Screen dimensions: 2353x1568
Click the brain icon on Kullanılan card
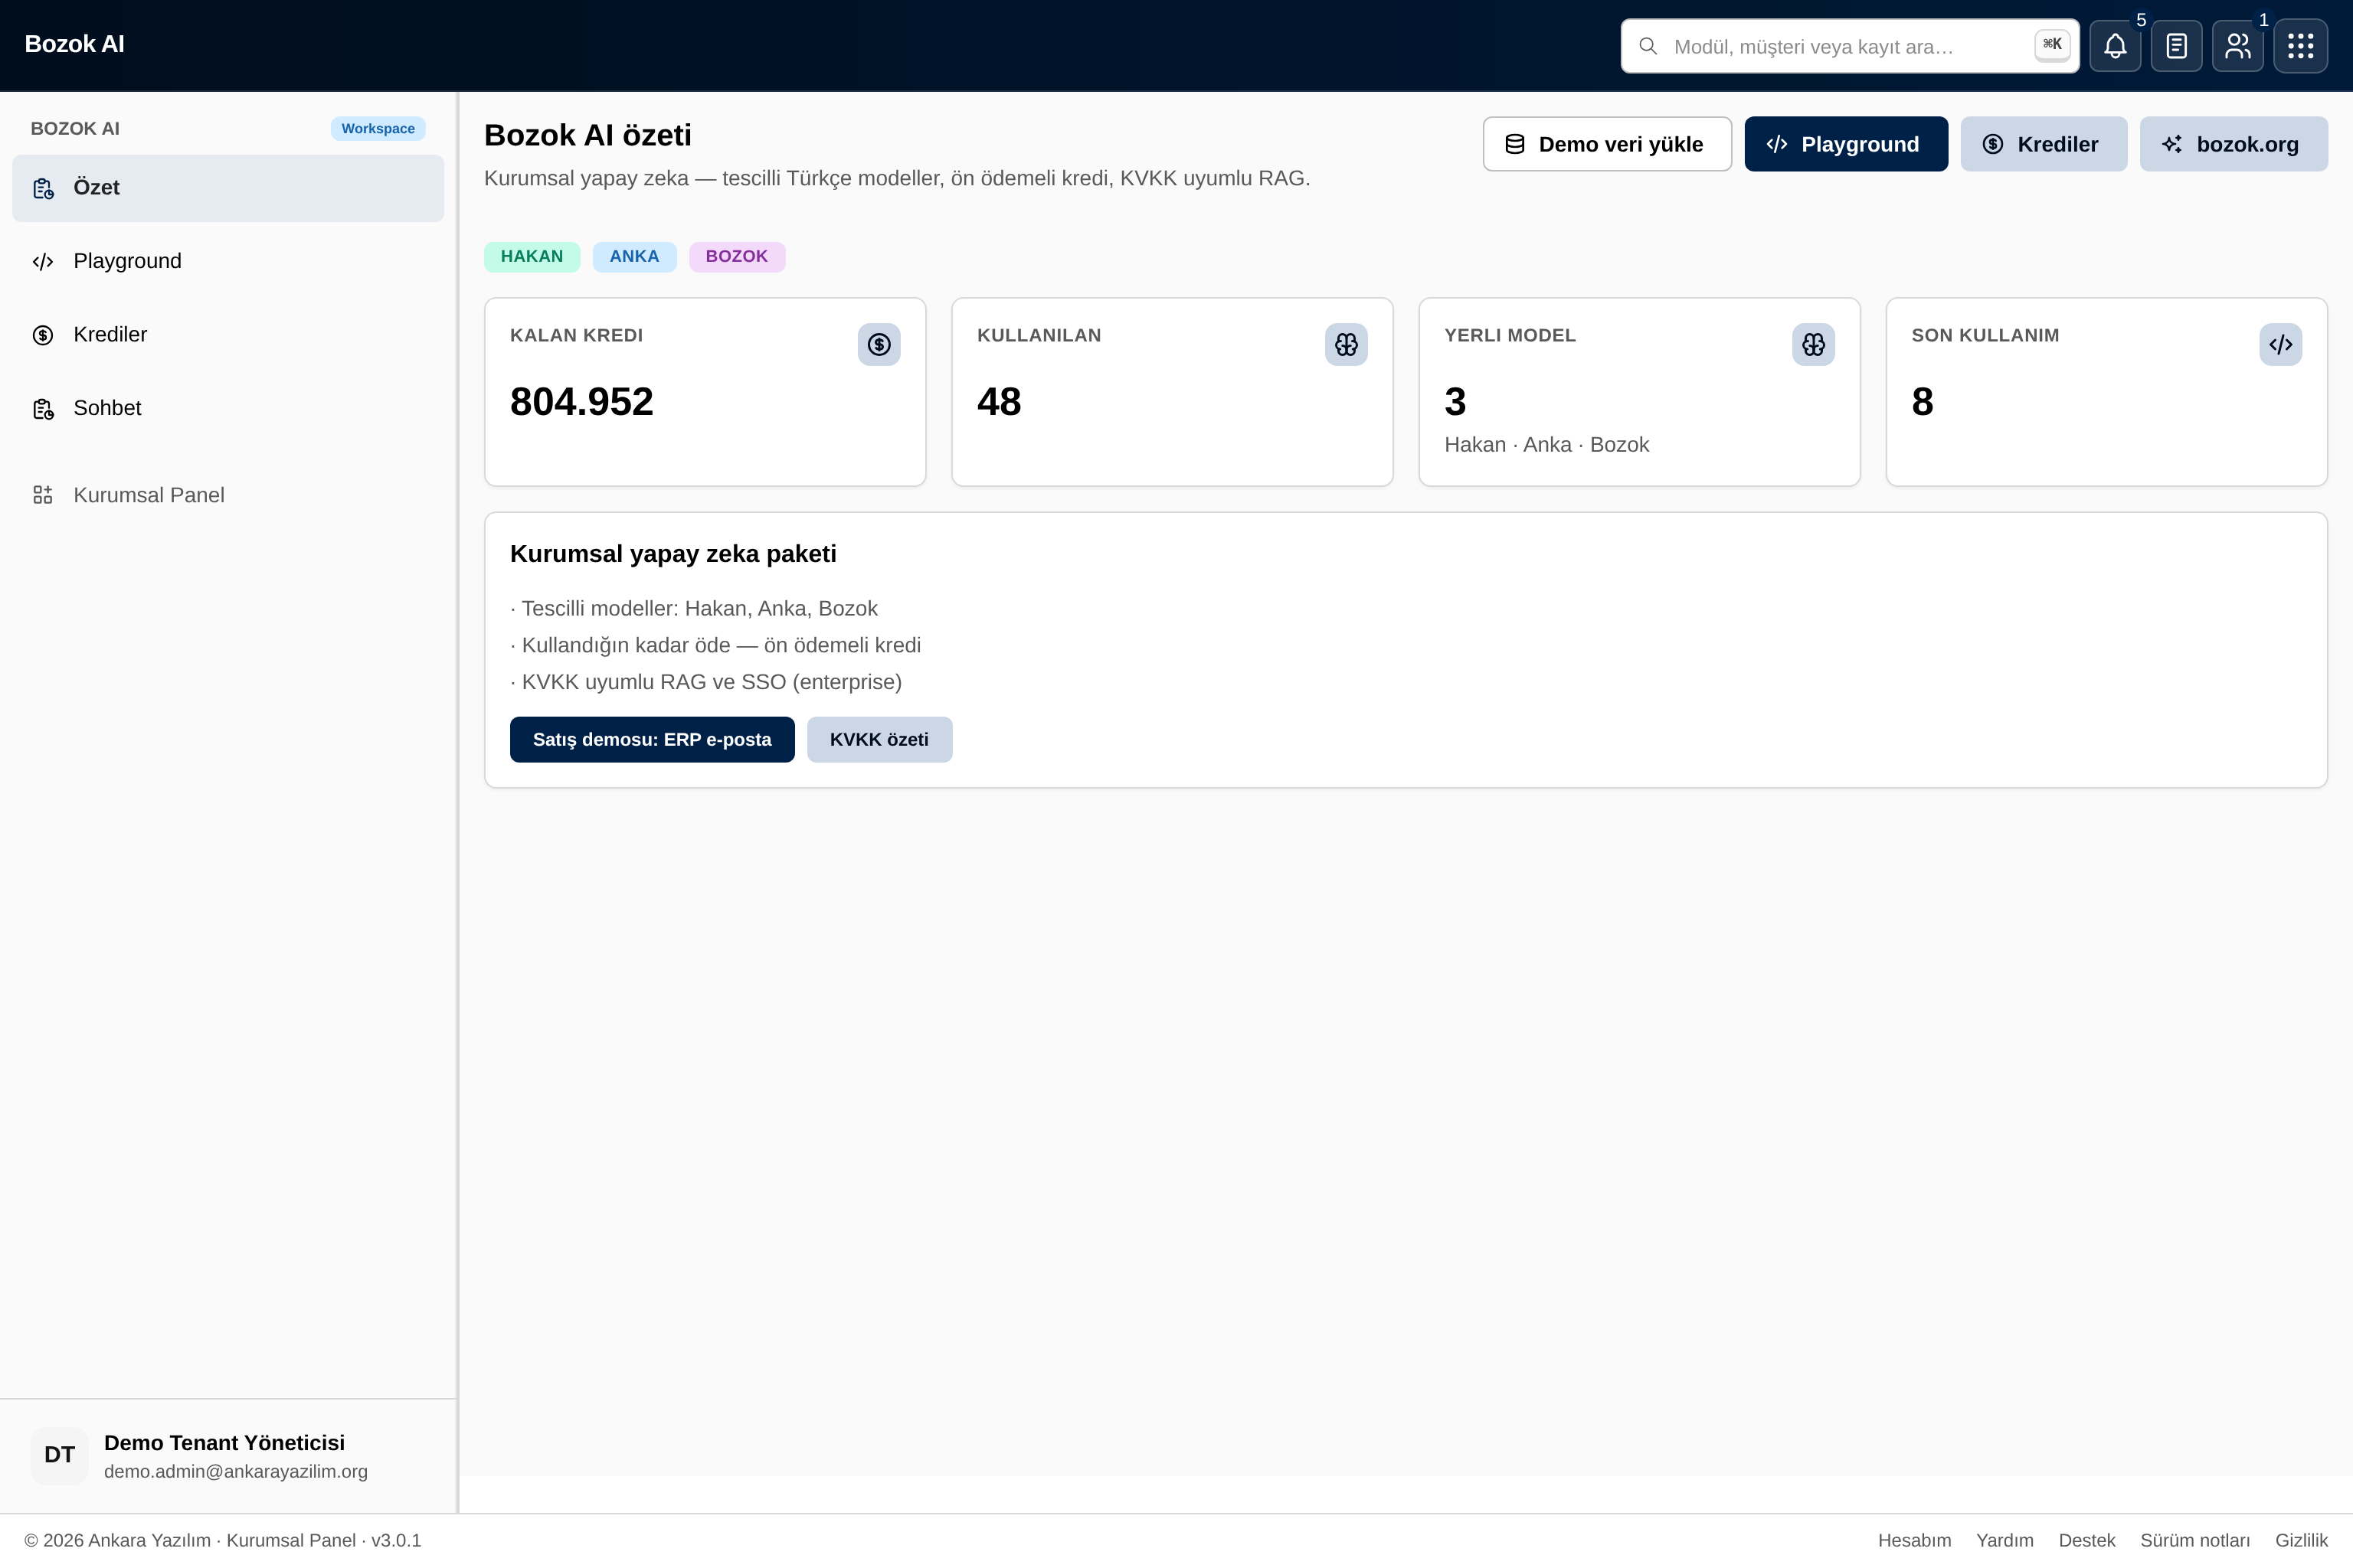coord(1347,345)
